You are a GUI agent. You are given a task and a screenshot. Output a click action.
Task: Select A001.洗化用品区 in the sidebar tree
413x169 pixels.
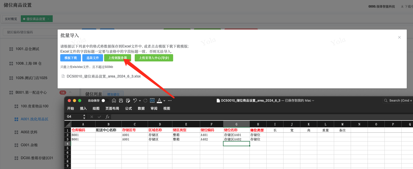tap(35, 119)
